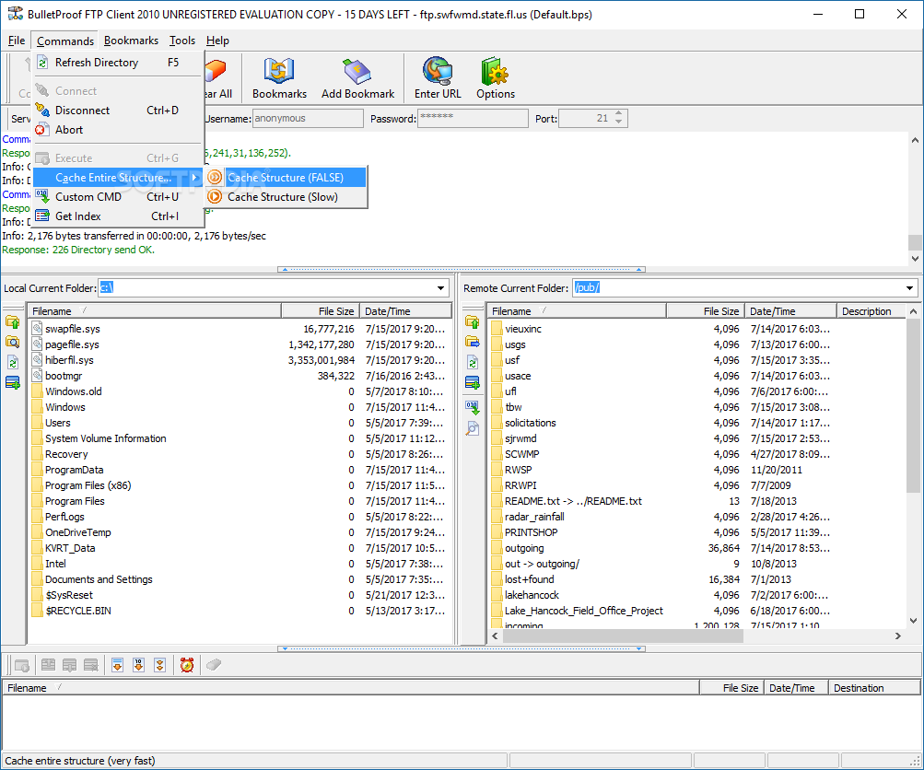Click the eraser clear-queue icon
924x770 pixels.
pyautogui.click(x=214, y=665)
